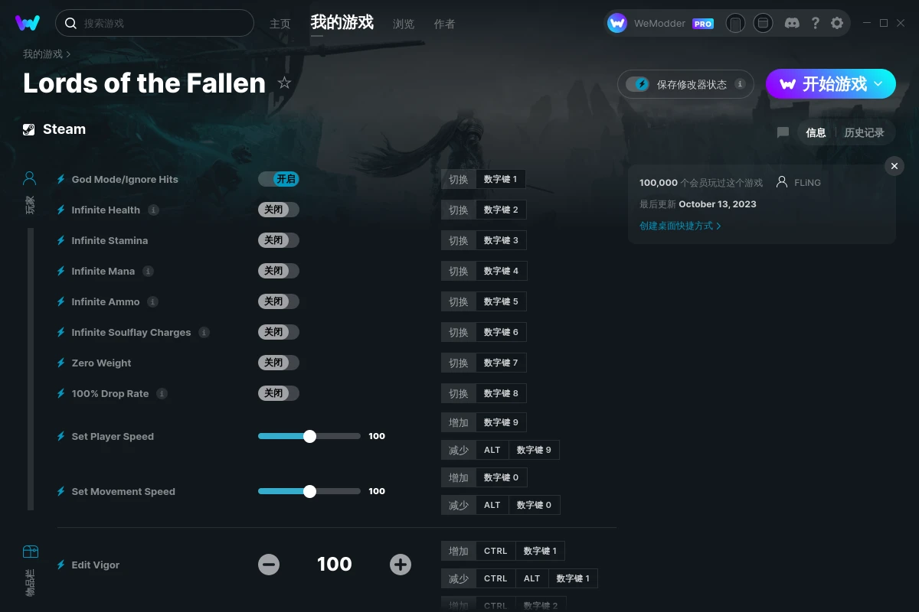Click the comment bubble icon near 信息
The image size is (919, 612).
point(783,132)
